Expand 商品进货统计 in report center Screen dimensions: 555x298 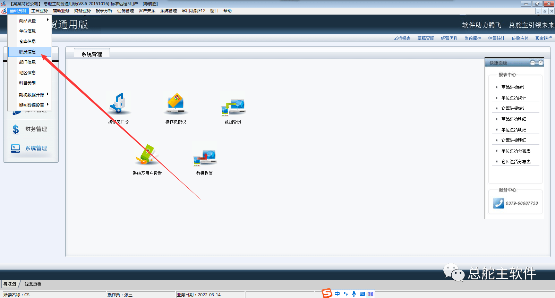[513, 87]
